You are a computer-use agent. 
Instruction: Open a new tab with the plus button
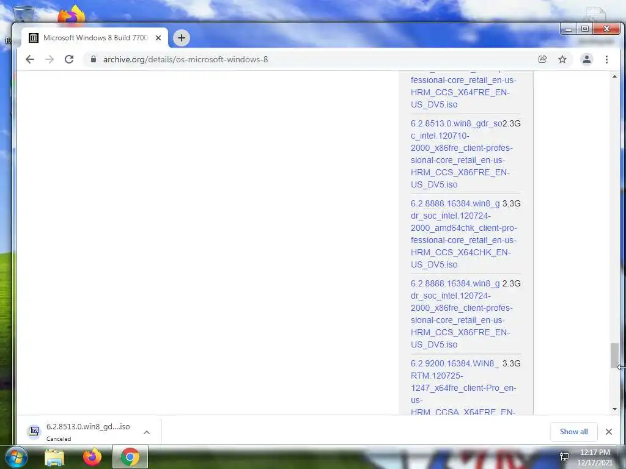181,38
